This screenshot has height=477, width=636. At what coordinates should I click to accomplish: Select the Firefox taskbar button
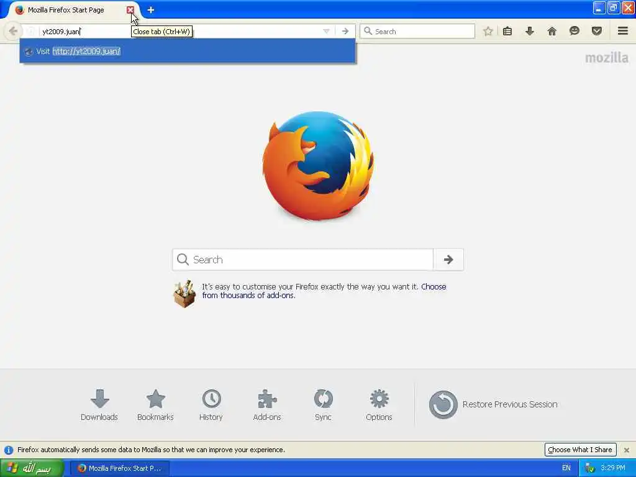(120, 468)
